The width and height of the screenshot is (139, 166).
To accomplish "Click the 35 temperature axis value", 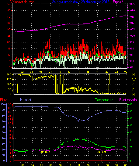I will (x=131, y=111).
